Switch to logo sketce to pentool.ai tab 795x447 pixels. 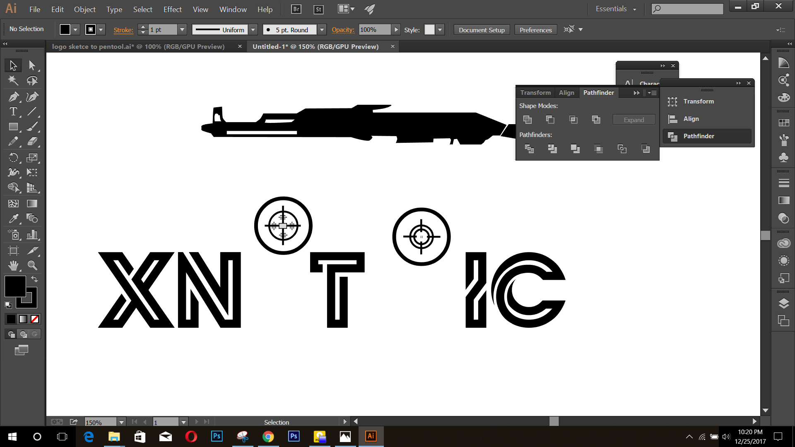point(138,46)
